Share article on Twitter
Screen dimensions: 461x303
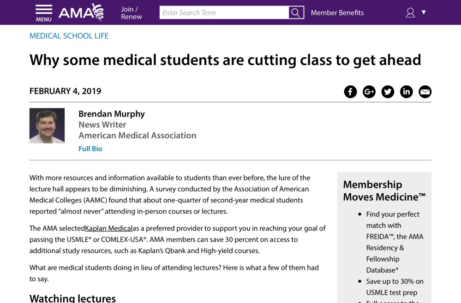point(388,92)
